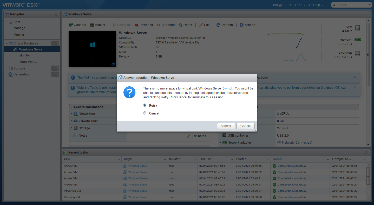
Task: Expand the Network adapter 1 row
Action: (220, 143)
